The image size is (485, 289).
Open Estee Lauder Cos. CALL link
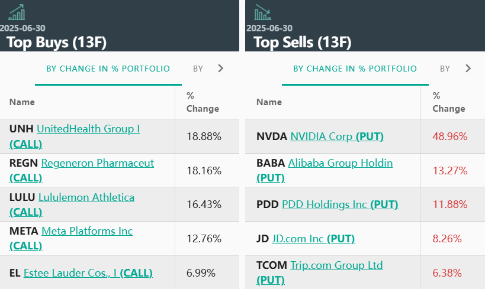(x=88, y=273)
